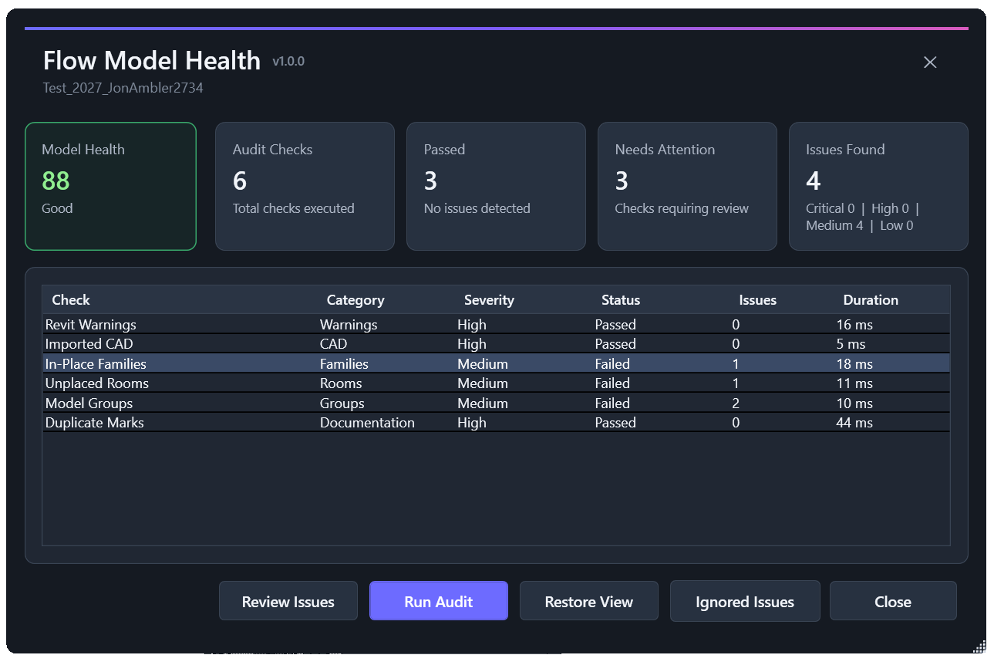Screen dimensions: 994x655
Task: Select the Revit Warnings check row
Action: coord(496,325)
